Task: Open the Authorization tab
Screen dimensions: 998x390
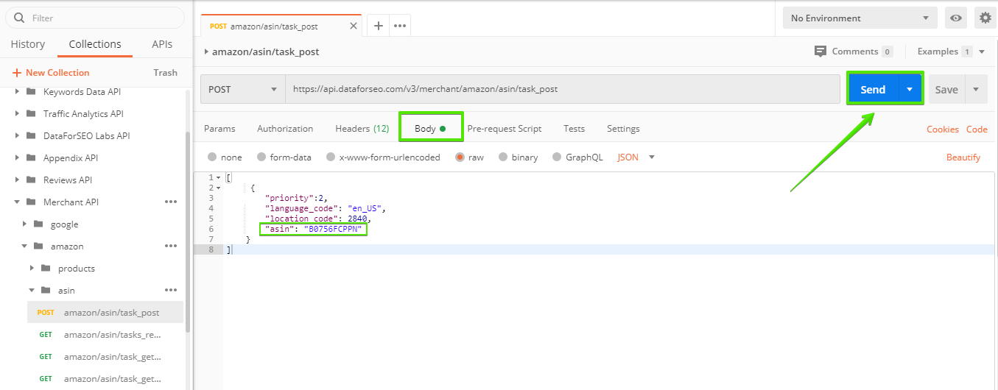Action: 285,128
